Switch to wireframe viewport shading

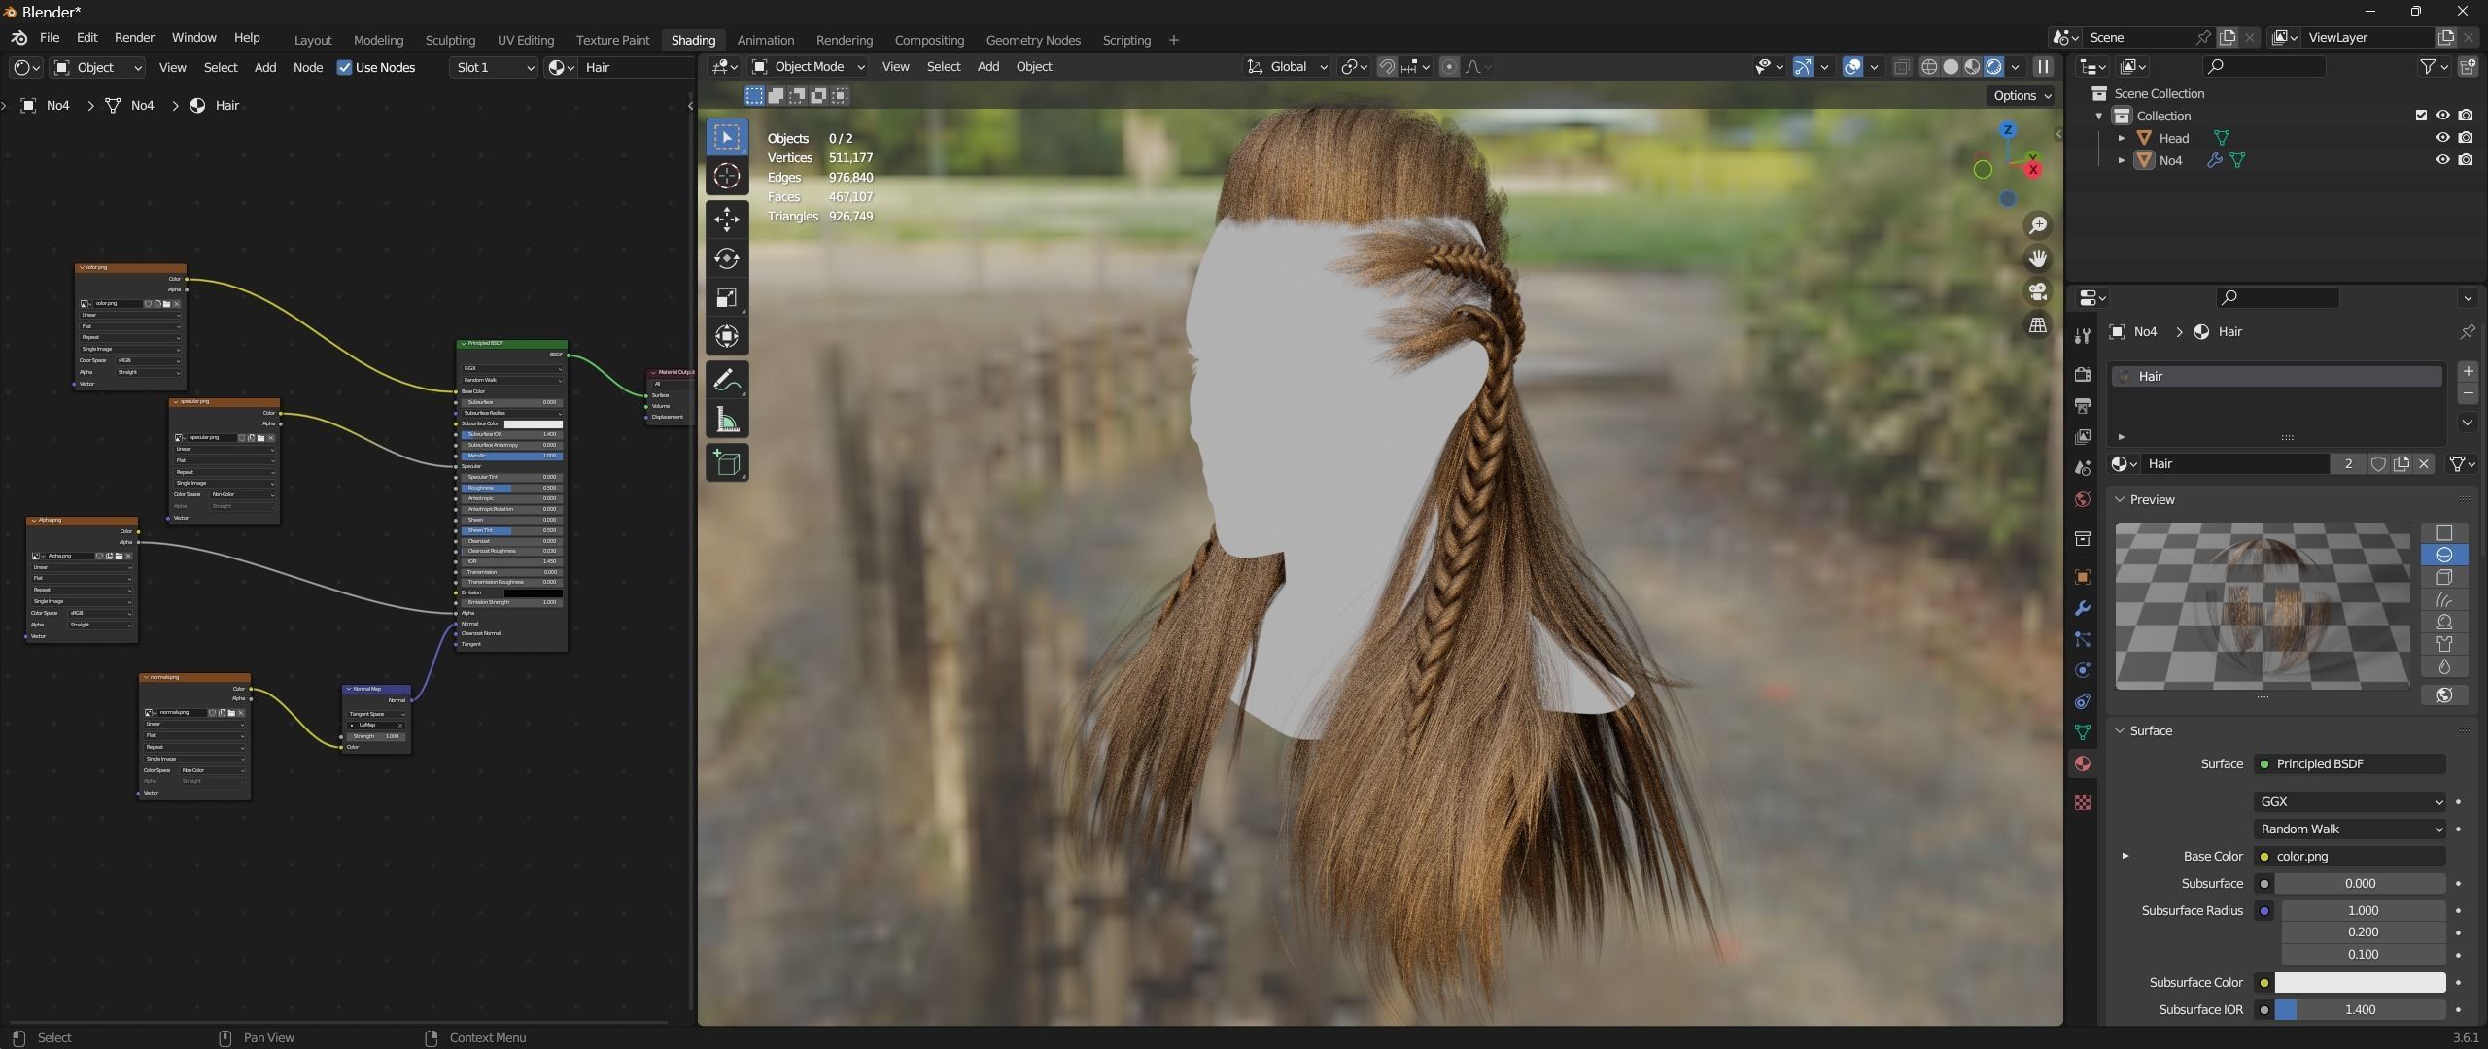coord(1929,67)
